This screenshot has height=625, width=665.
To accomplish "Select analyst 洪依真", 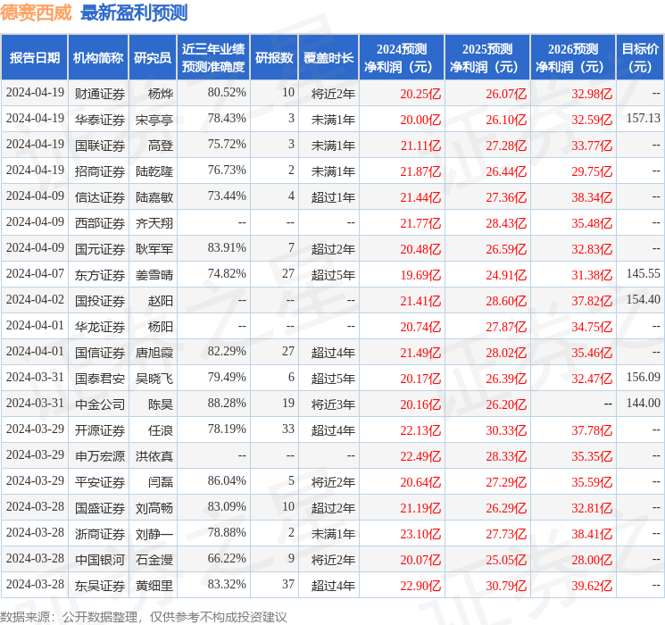I will click(x=154, y=456).
